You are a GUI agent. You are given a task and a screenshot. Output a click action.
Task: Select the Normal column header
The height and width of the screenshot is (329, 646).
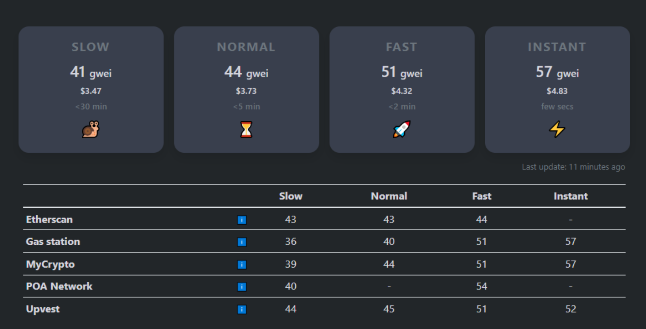(x=389, y=196)
